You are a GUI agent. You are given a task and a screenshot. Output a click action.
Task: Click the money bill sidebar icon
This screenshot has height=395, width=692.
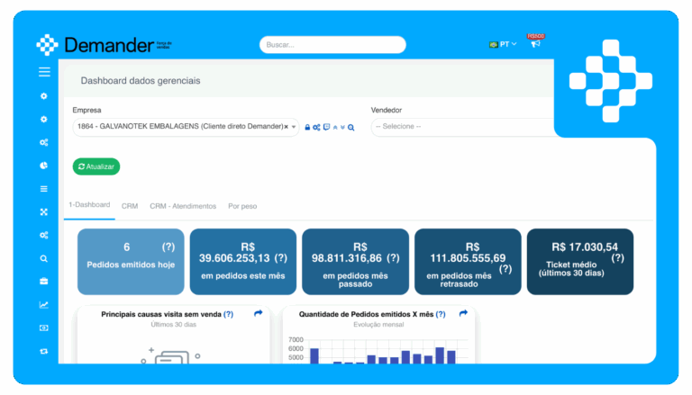(x=43, y=328)
